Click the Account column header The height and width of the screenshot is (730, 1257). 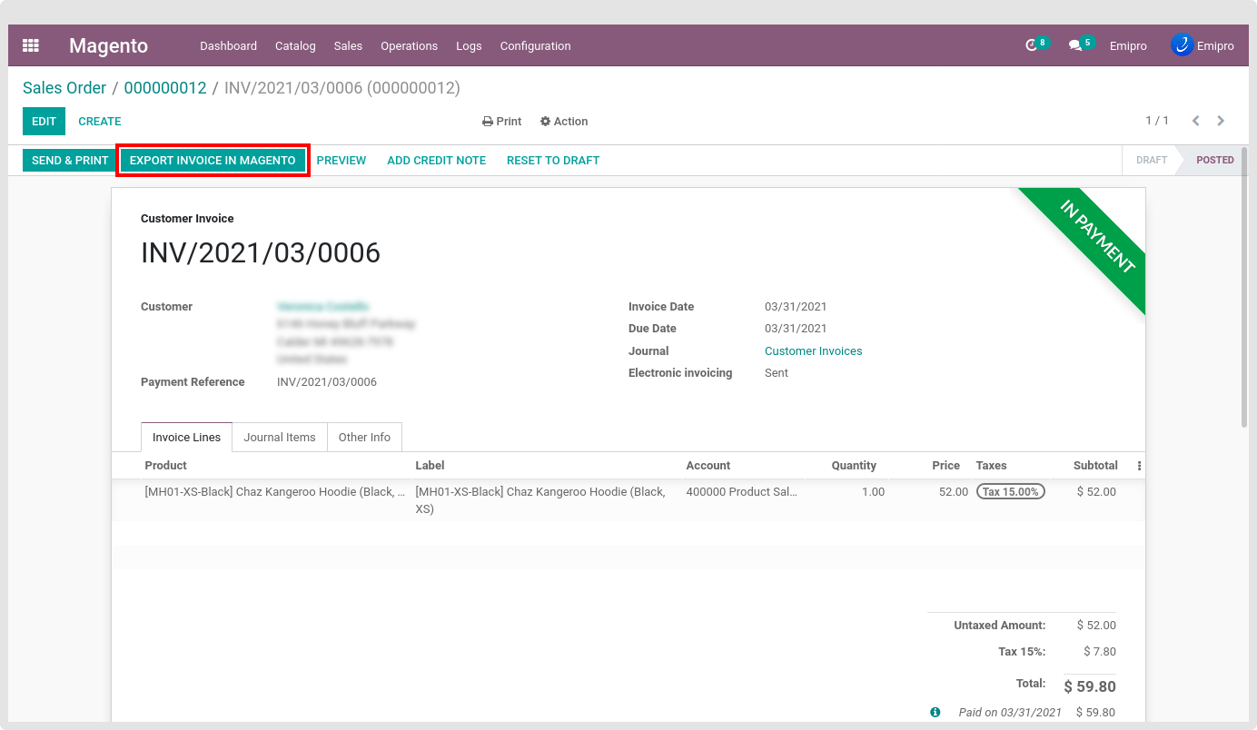coord(708,466)
